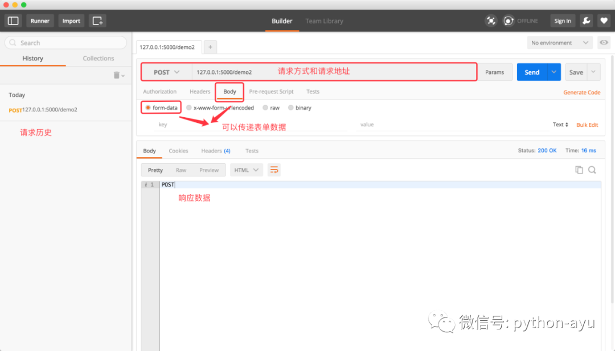Toggle line wrap icon in response
This screenshot has height=351, width=615.
tap(274, 170)
